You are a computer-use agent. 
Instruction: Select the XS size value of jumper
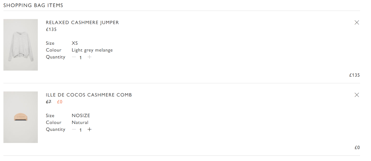[75, 43]
